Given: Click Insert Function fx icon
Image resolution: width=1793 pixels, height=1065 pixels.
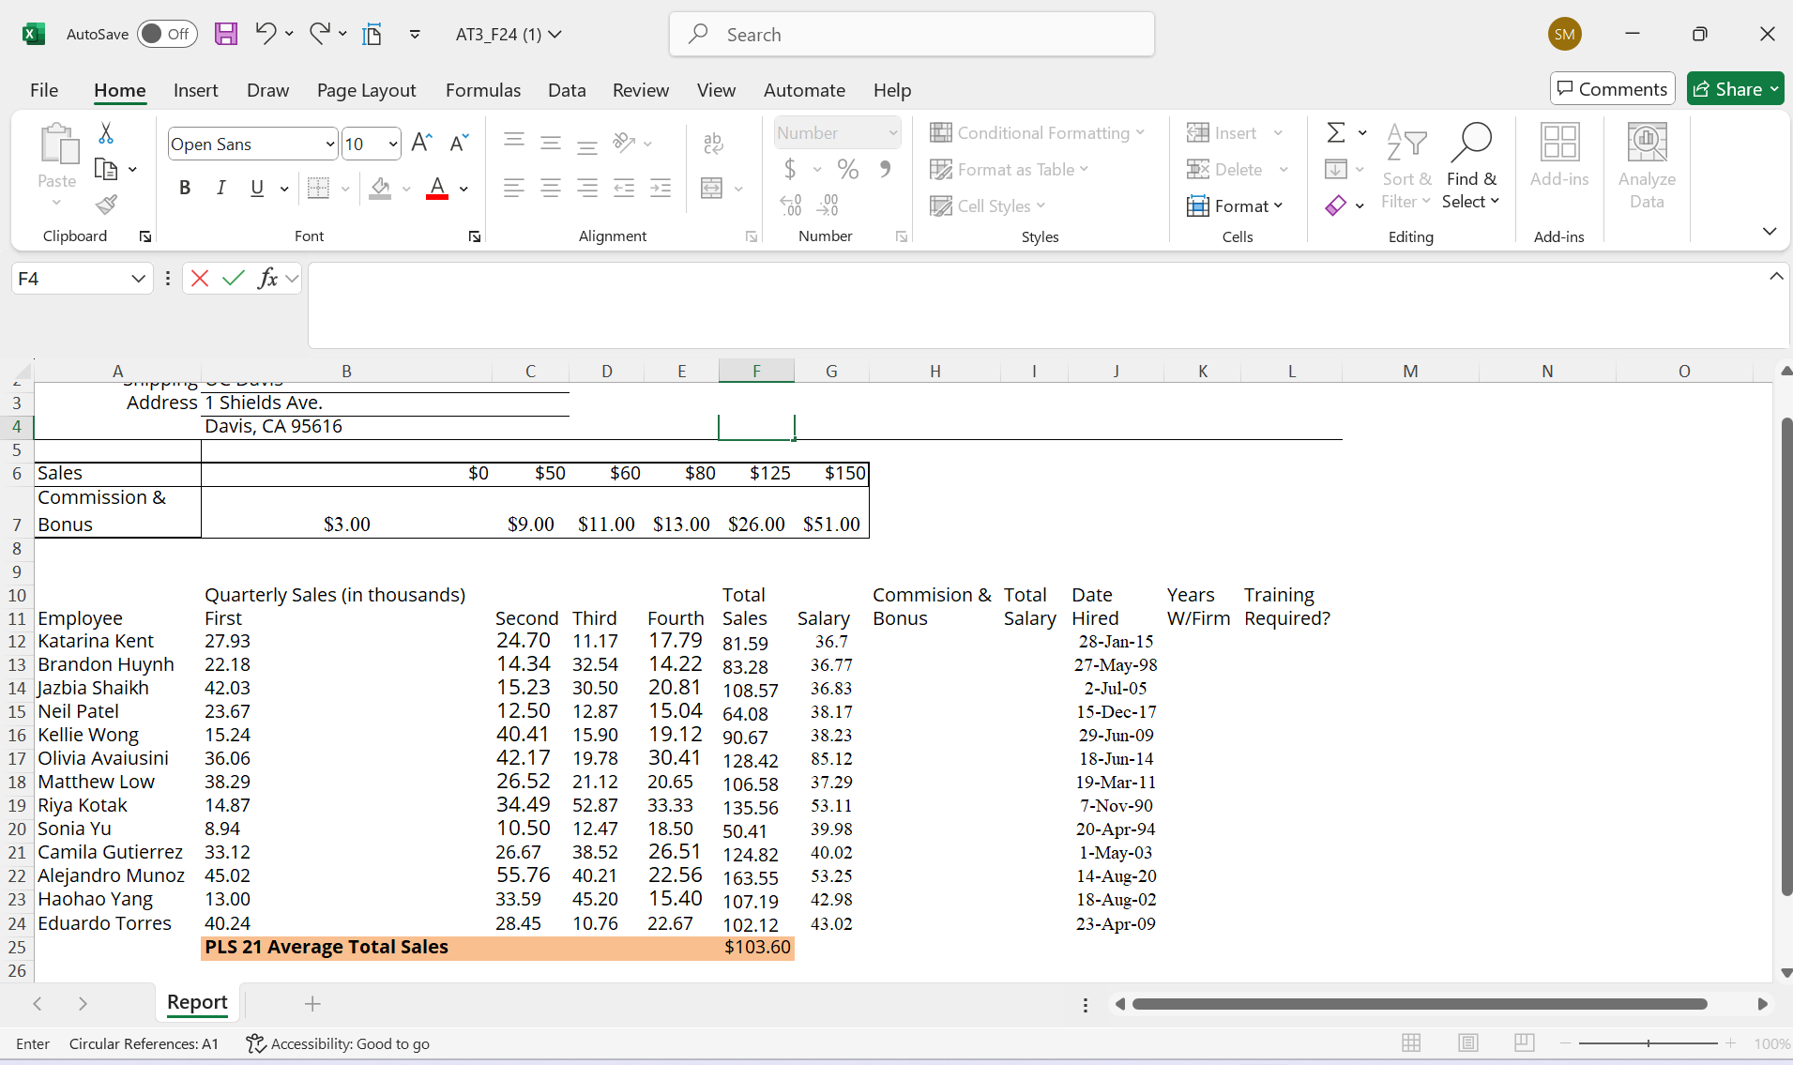Looking at the screenshot, I should [267, 278].
